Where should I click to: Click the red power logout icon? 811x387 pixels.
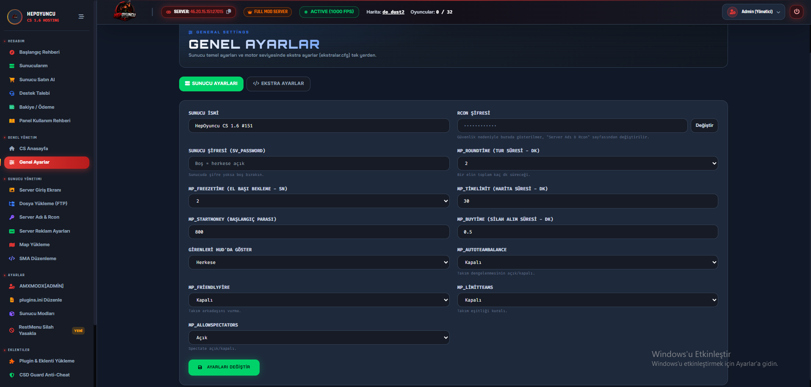point(797,12)
